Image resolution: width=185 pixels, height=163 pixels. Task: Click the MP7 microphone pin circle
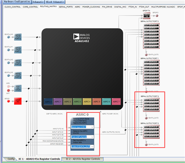[8, 91]
